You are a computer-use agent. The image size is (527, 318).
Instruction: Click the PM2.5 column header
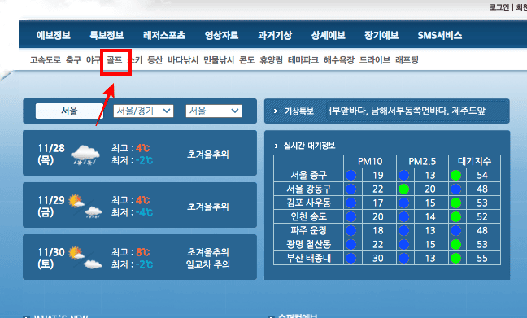pyautogui.click(x=422, y=161)
